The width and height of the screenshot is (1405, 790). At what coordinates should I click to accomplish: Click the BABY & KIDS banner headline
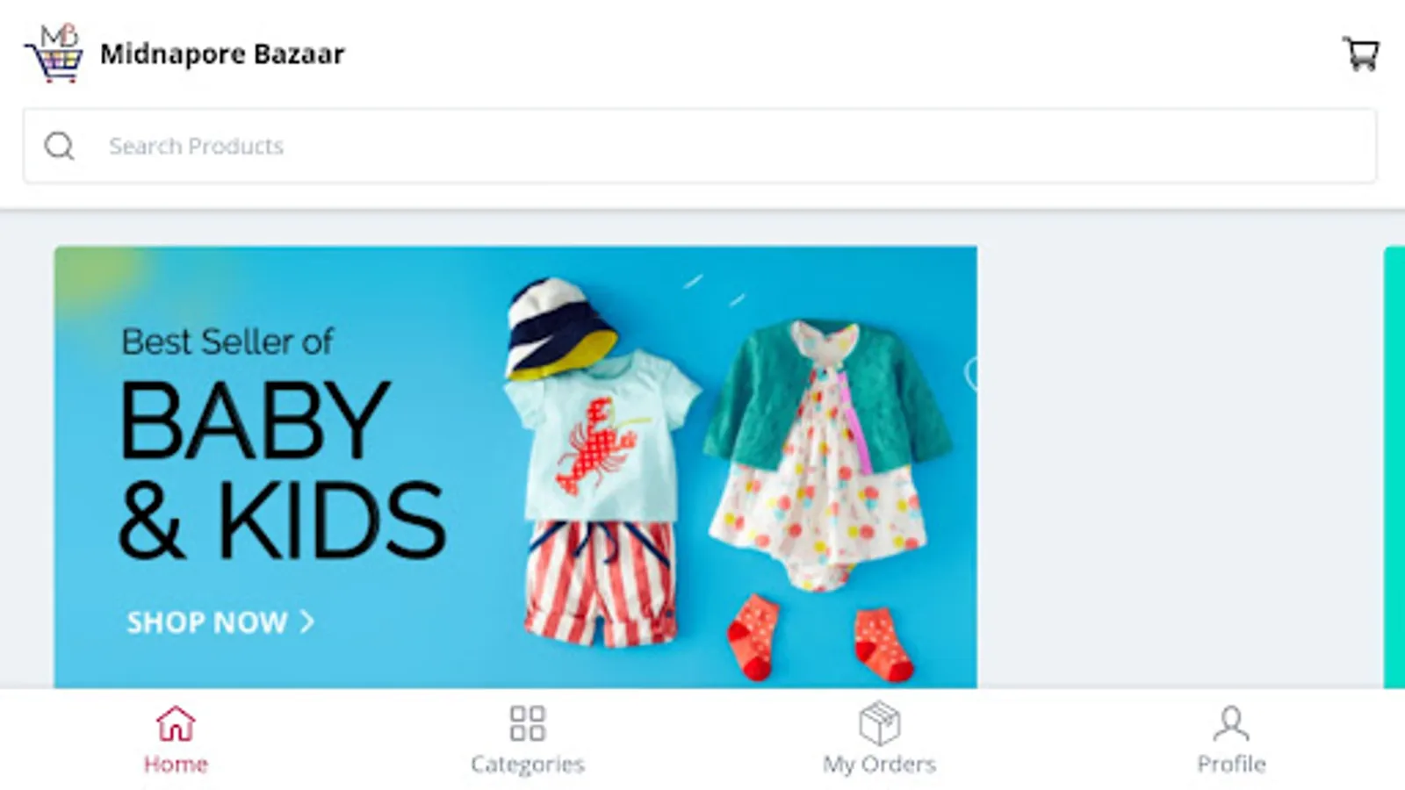coord(281,470)
